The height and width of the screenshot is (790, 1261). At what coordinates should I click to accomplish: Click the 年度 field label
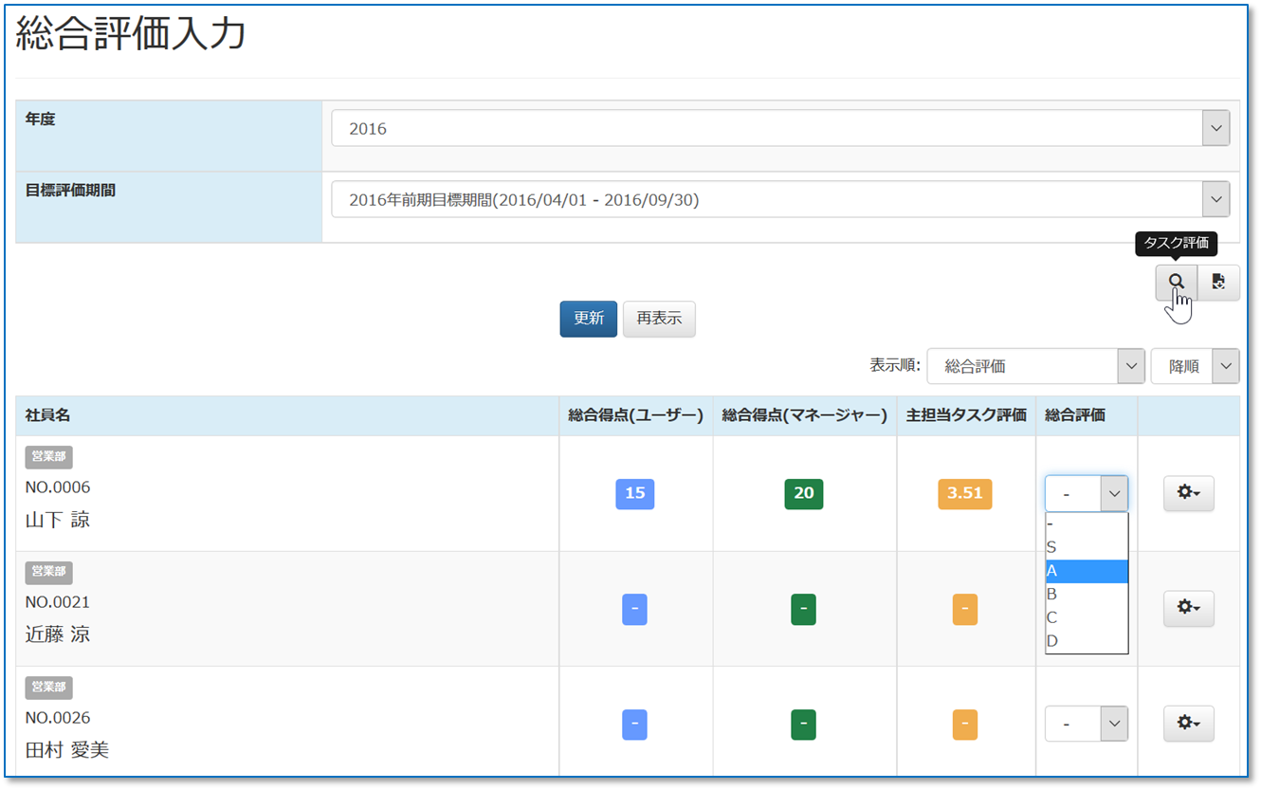[x=40, y=119]
